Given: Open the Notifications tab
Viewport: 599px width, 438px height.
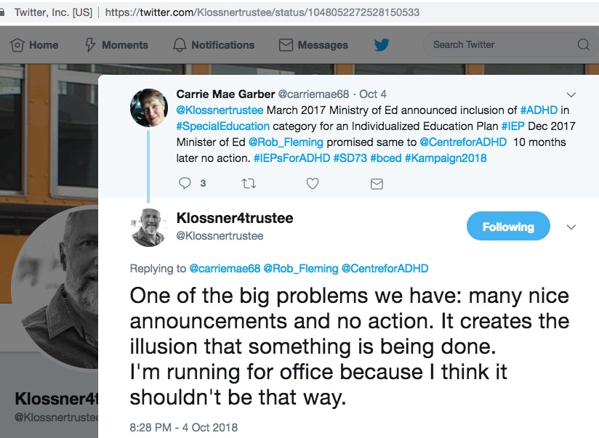Looking at the screenshot, I should (214, 45).
